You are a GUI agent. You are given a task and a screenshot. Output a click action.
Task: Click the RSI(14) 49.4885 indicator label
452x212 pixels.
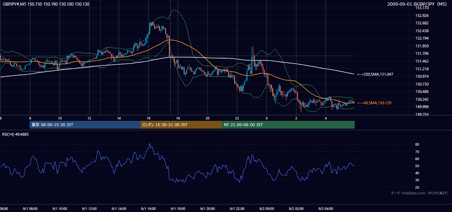pos(16,134)
